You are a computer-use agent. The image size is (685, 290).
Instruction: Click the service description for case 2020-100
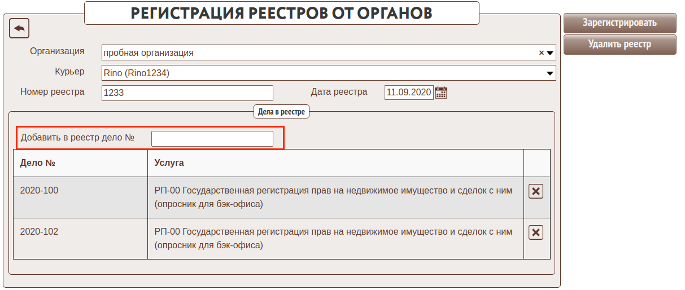pyautogui.click(x=333, y=197)
